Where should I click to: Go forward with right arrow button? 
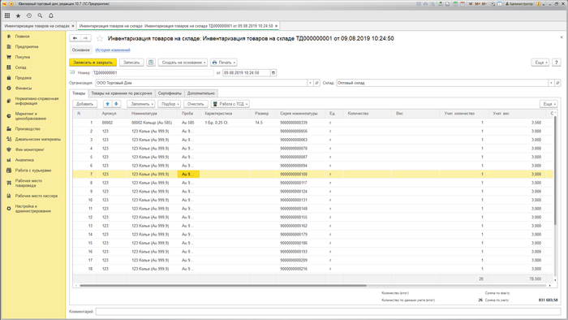pyautogui.click(x=85, y=38)
